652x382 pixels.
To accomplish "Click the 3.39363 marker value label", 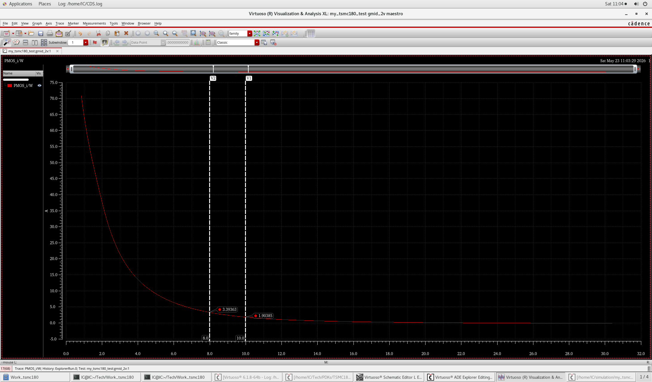I will [x=227, y=309].
